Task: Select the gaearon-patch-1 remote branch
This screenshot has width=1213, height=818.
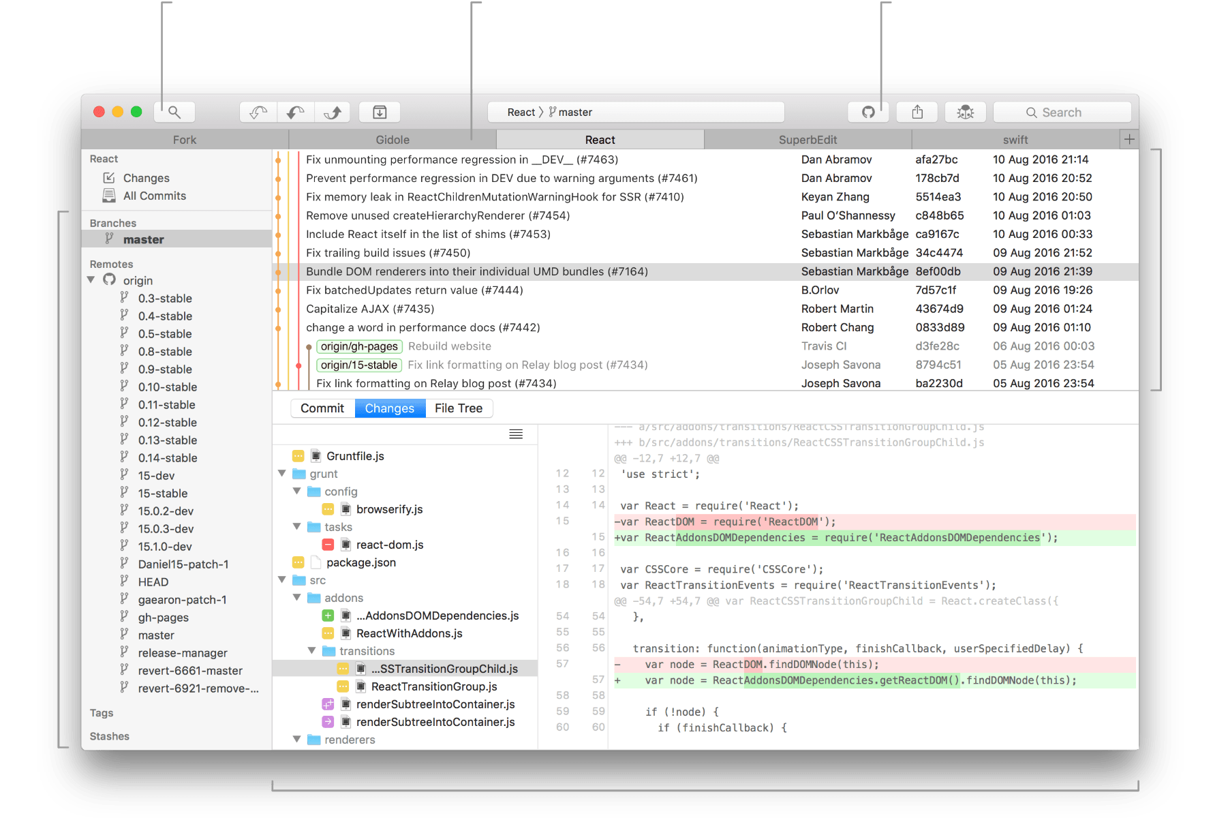Action: point(183,599)
